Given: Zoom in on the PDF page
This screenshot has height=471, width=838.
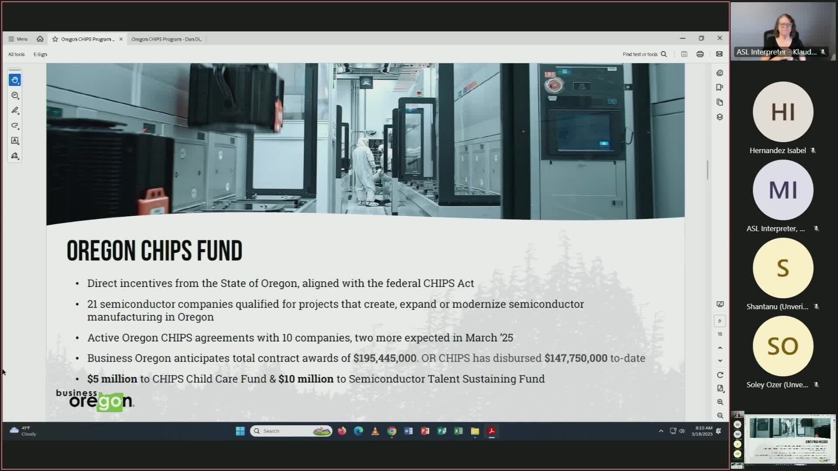Looking at the screenshot, I should click(x=720, y=402).
